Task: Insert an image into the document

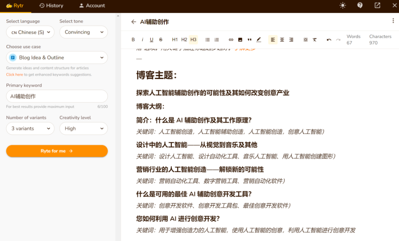Action: pos(240,39)
